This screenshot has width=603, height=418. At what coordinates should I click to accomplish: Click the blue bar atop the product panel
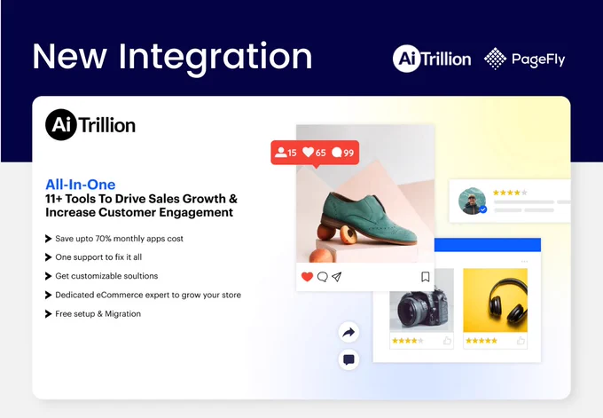[x=488, y=245]
